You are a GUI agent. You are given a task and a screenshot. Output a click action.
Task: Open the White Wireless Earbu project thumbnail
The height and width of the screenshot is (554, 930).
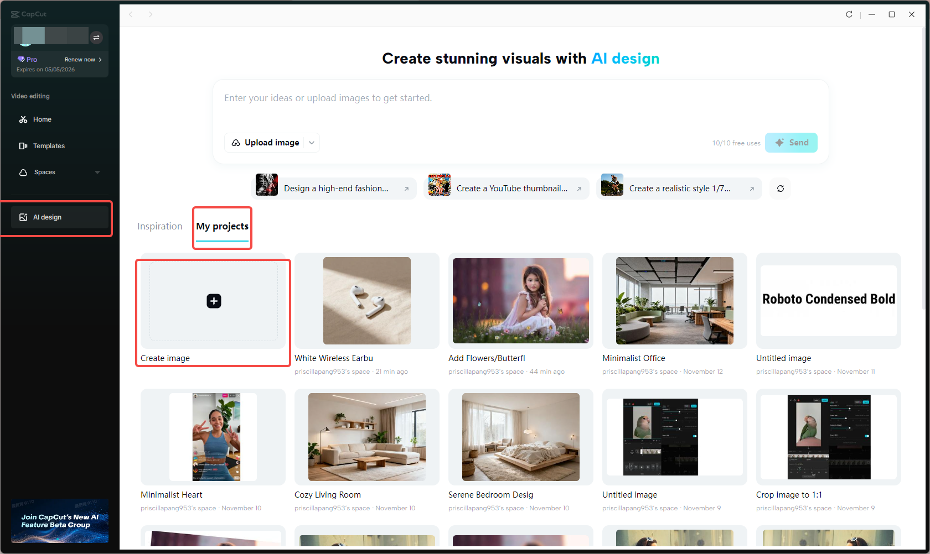pyautogui.click(x=366, y=300)
